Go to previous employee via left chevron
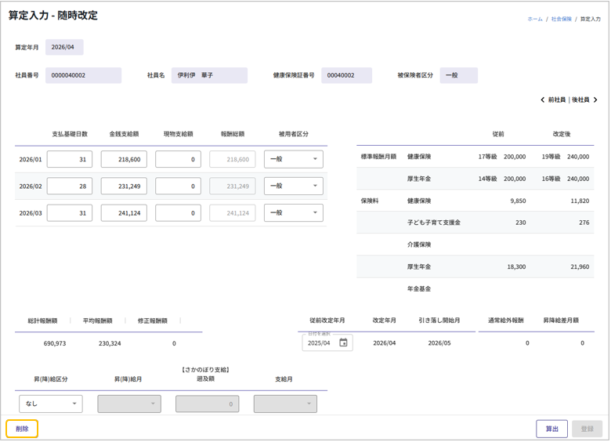This screenshot has width=611, height=442. coord(543,100)
